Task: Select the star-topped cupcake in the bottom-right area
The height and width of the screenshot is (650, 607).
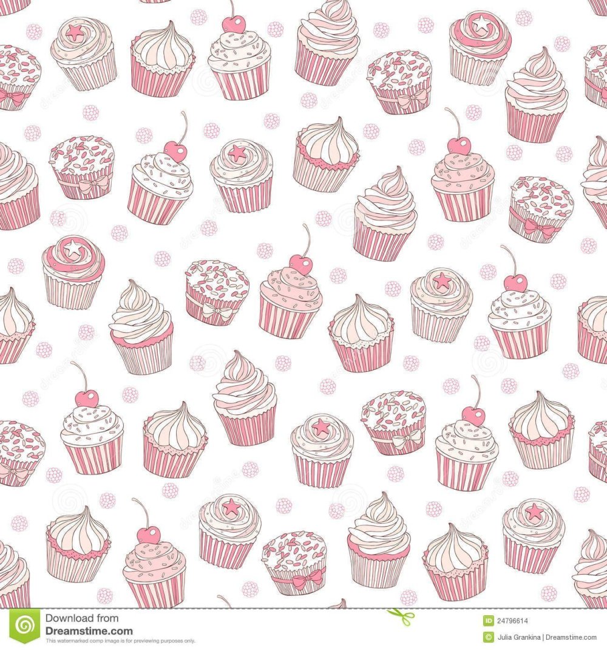Action: 533,535
